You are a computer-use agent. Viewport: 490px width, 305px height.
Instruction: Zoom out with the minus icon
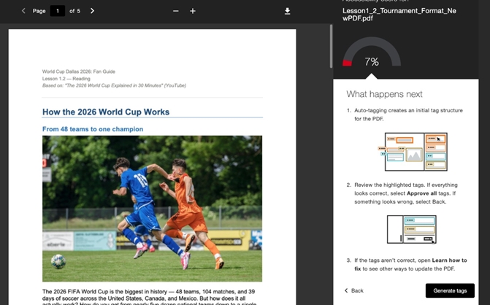point(175,11)
